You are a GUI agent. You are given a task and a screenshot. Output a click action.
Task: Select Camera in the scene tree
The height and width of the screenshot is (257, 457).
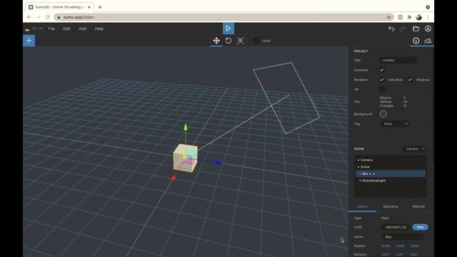pyautogui.click(x=366, y=160)
